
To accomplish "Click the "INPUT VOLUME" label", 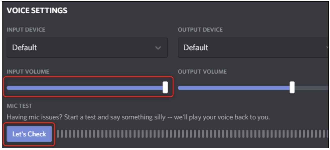I will tap(28, 72).
